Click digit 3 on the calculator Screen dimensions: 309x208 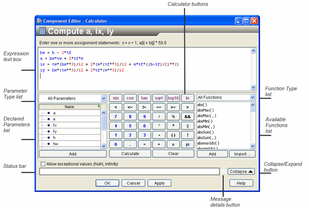(x=144, y=135)
